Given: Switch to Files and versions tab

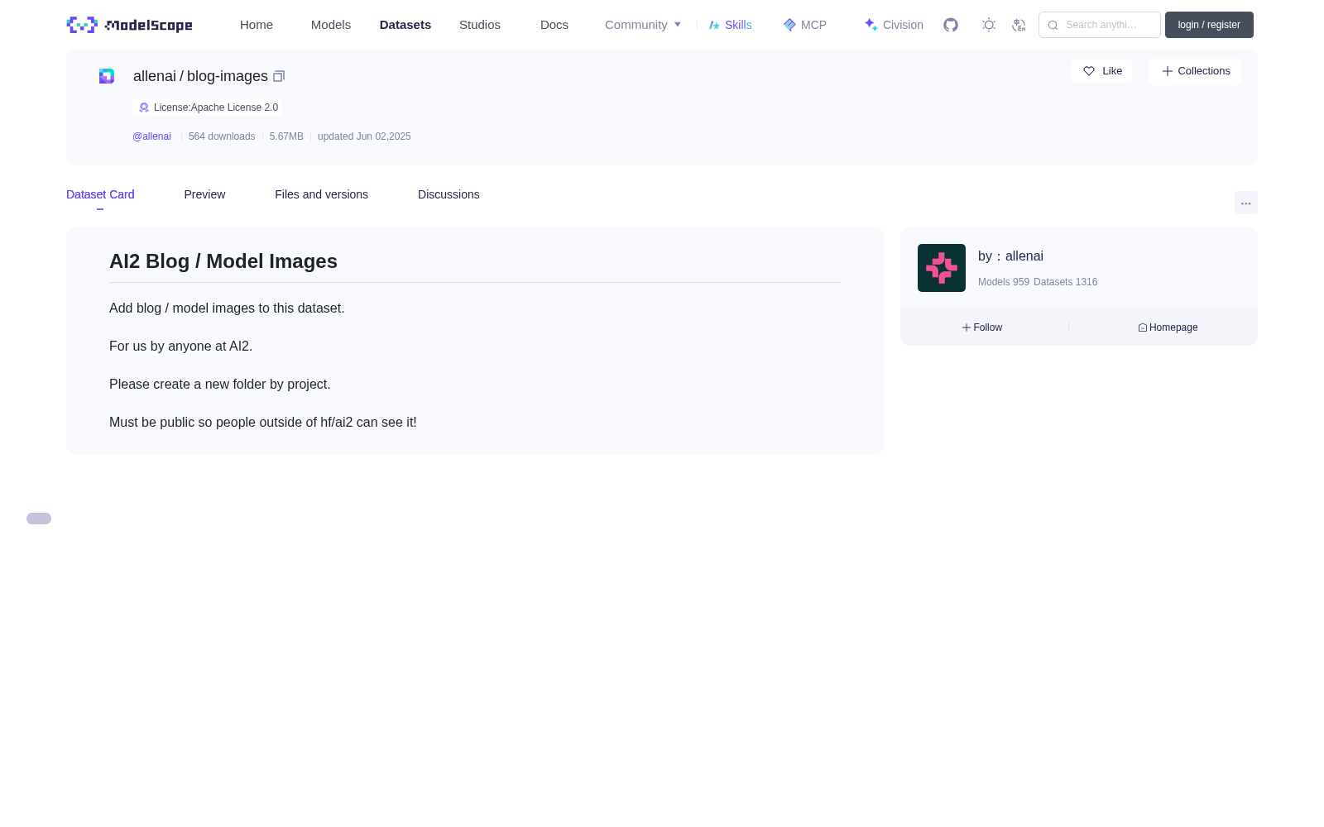Looking at the screenshot, I should point(321,194).
